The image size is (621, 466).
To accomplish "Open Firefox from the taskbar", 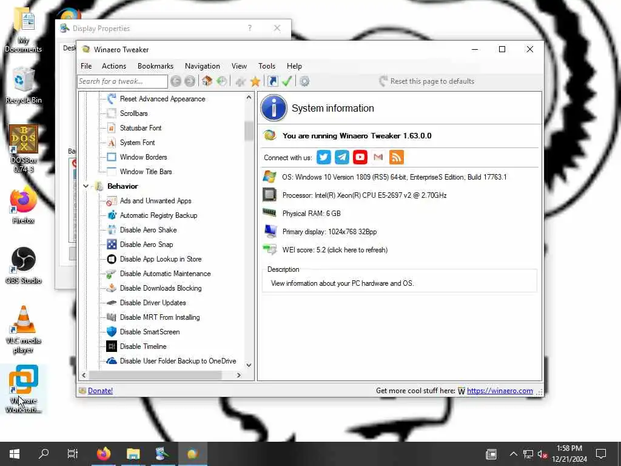I will pyautogui.click(x=104, y=454).
